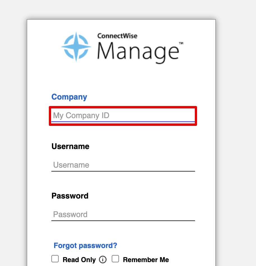Click the ConnectWise compass star logo
256x266 pixels.
76,47
